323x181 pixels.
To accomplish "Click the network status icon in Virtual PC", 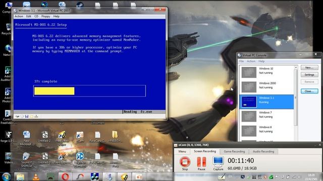I will point(36,116).
